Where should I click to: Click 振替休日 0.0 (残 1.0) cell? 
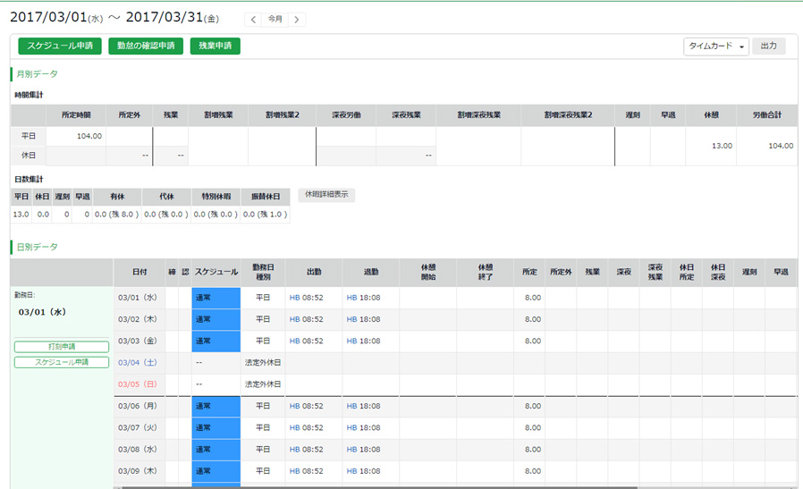266,215
